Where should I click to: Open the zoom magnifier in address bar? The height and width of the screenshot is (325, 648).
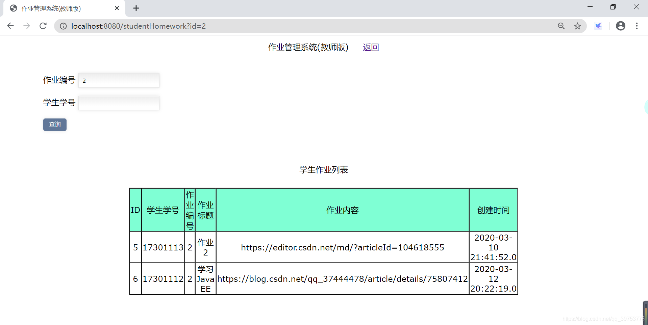coord(561,26)
